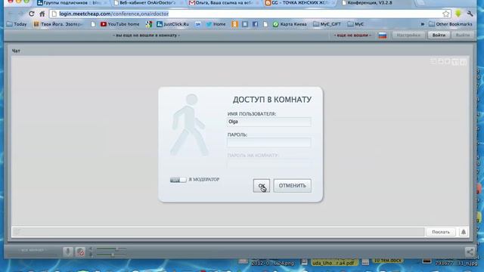484x272 pixels.
Task: Click the microphone icon in bottom bar
Action: pos(68,252)
